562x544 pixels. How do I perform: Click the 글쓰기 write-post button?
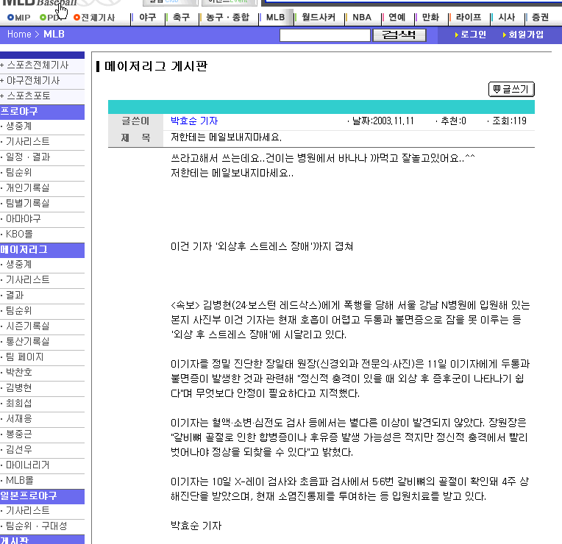[511, 89]
